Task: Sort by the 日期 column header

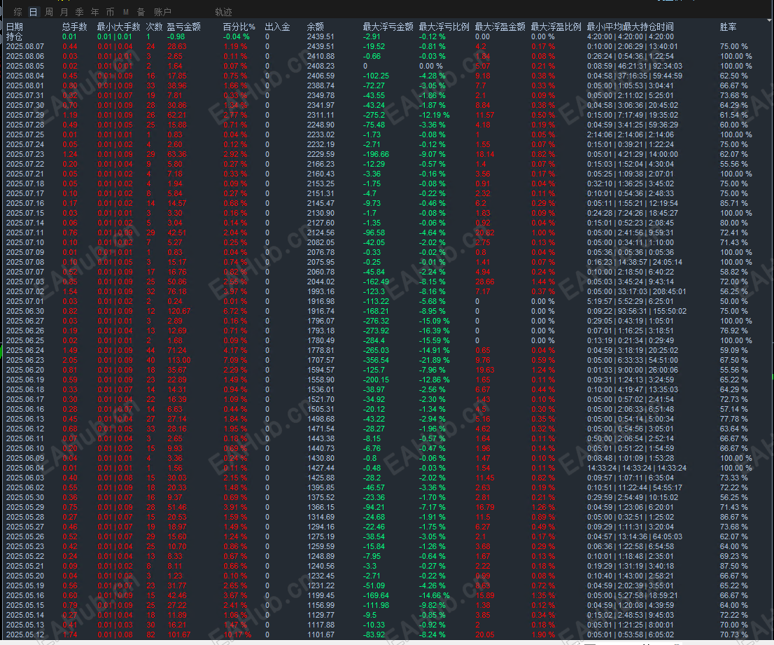Action: (x=14, y=27)
